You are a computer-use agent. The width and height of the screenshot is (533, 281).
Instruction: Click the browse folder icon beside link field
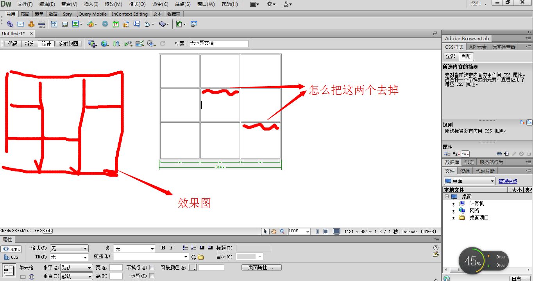click(201, 257)
